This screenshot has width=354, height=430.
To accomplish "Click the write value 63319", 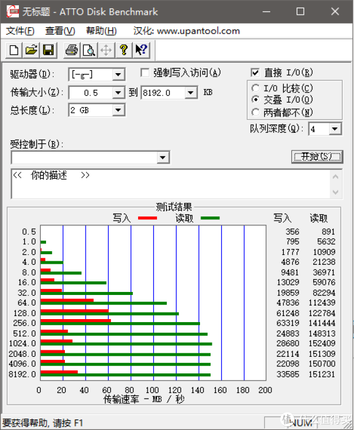I will pyautogui.click(x=288, y=323).
